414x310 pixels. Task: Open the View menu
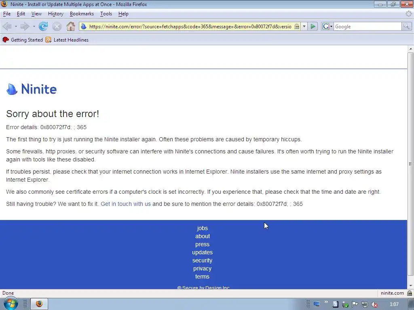coord(36,14)
